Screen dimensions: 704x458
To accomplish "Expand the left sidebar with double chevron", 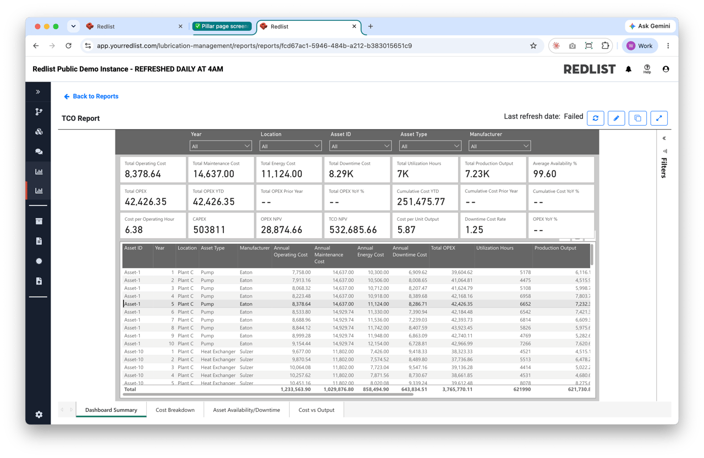I will tap(38, 92).
